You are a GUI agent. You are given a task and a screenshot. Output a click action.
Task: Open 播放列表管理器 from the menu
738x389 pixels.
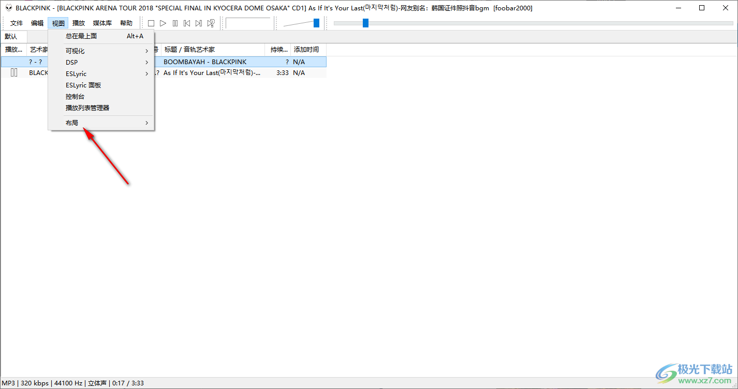pos(101,108)
